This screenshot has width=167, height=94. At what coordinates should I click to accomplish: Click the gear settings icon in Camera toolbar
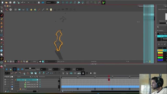pos(10,10)
